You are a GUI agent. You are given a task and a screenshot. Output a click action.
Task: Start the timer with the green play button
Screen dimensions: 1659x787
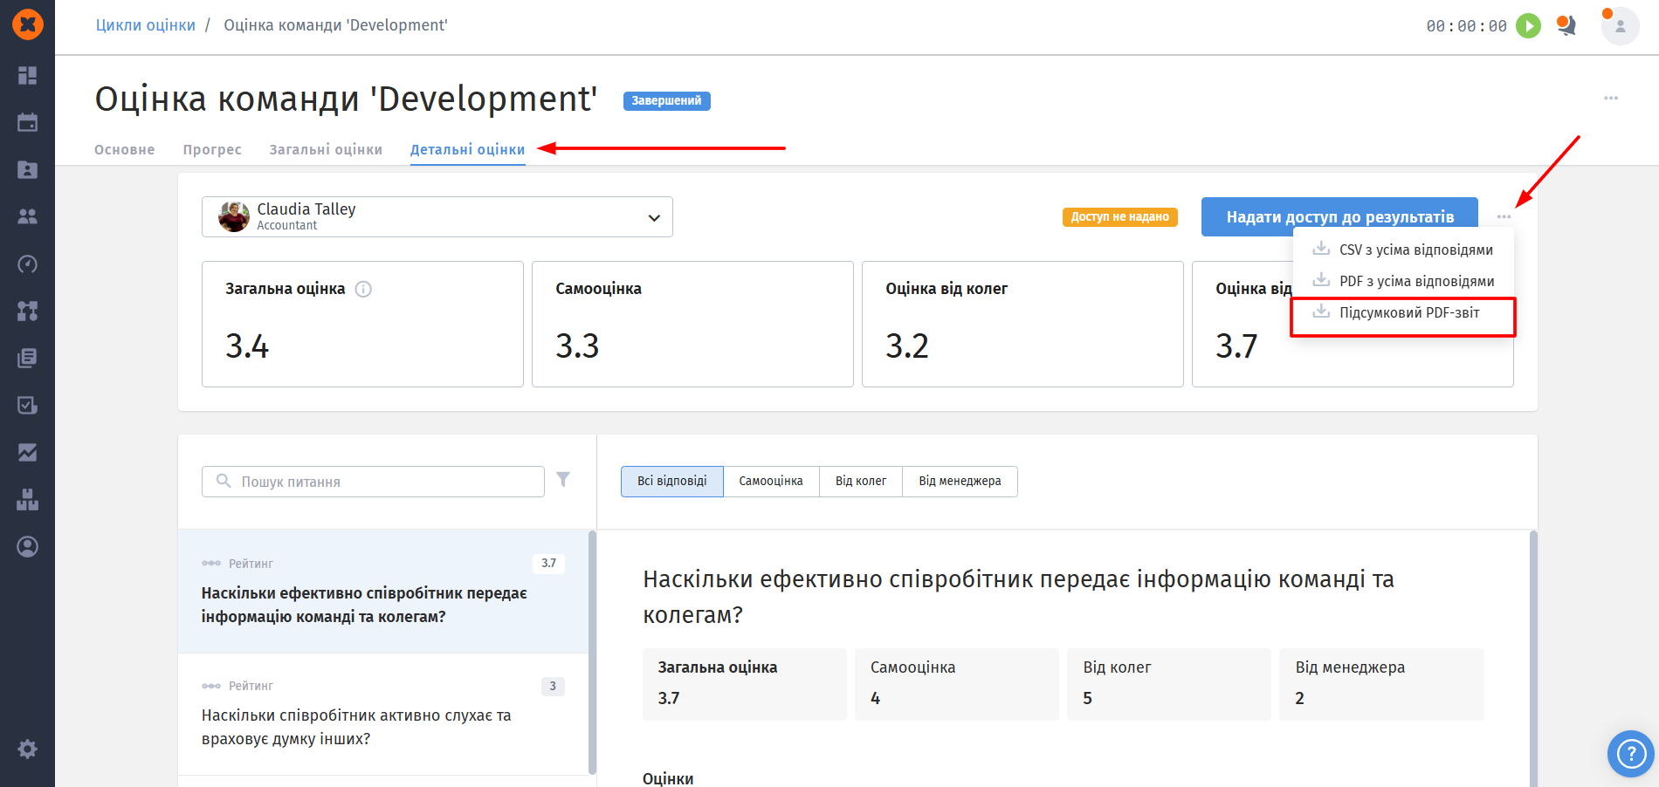pos(1528,26)
